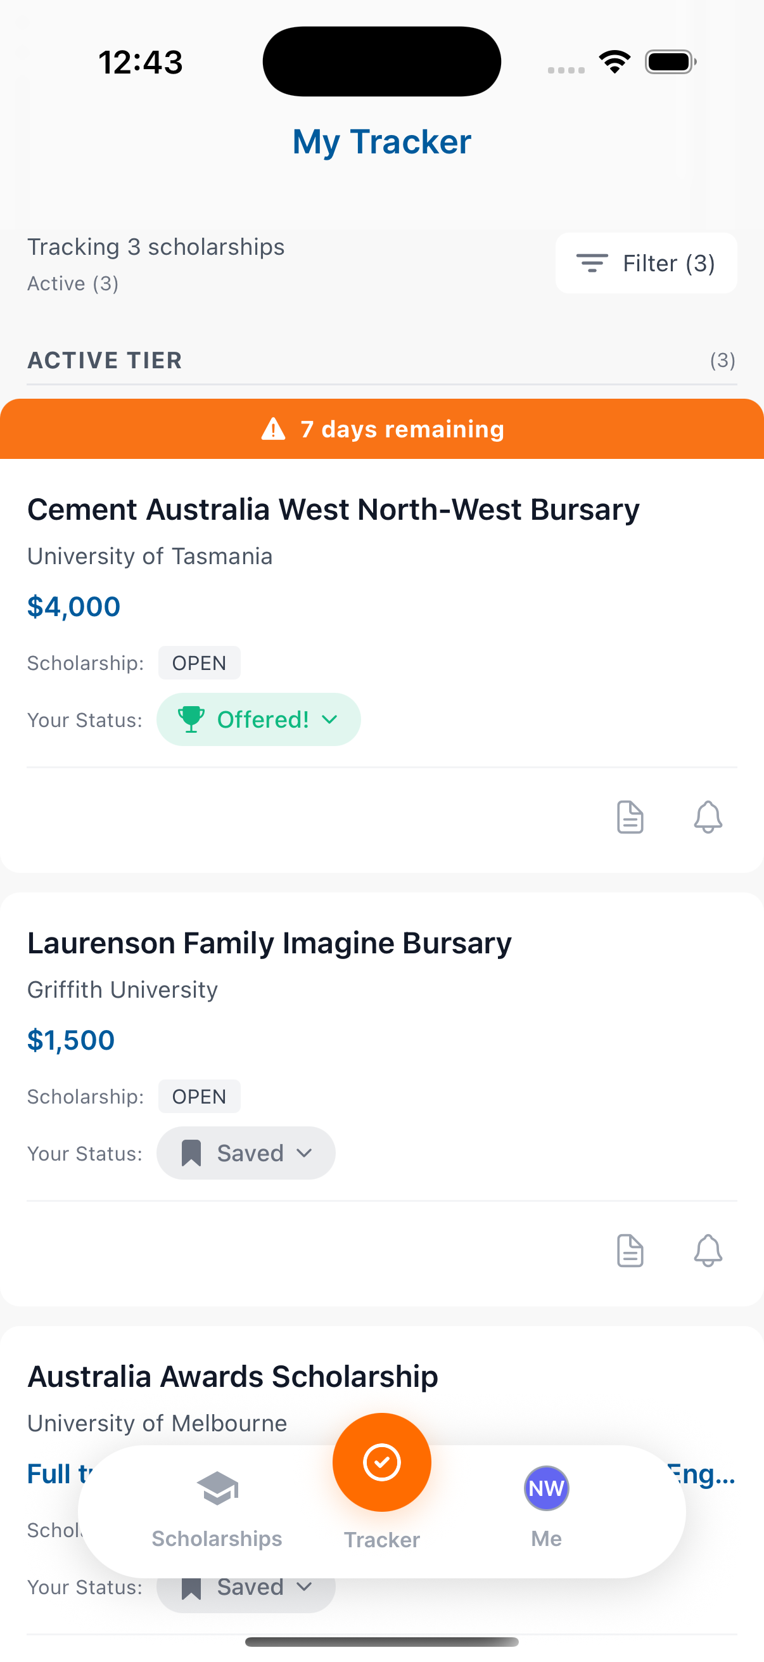Collapse the Active Tier section header
The width and height of the screenshot is (764, 1662).
[105, 360]
